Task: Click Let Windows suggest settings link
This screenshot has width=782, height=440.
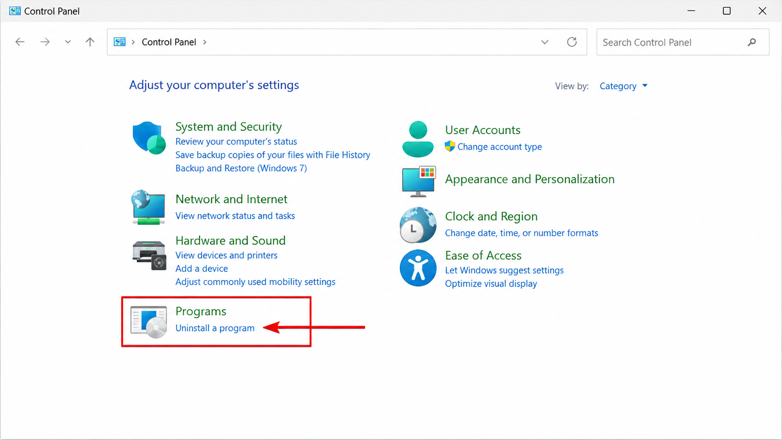Action: coord(504,270)
